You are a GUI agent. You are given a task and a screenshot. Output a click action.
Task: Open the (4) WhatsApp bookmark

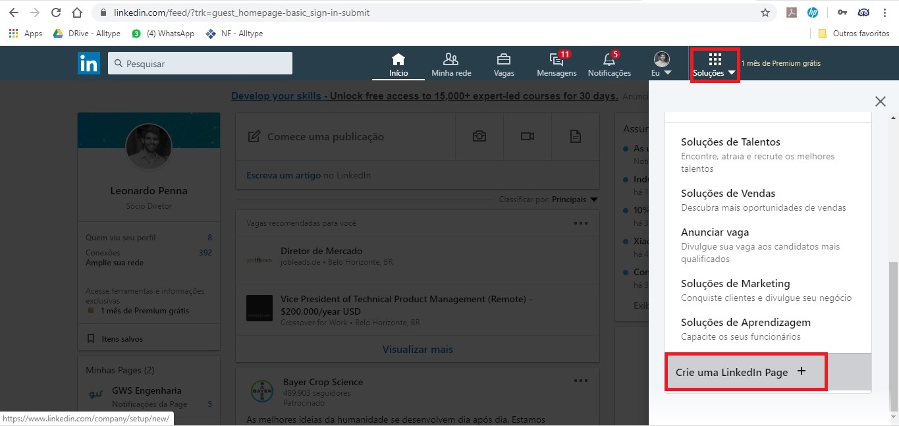click(x=163, y=34)
